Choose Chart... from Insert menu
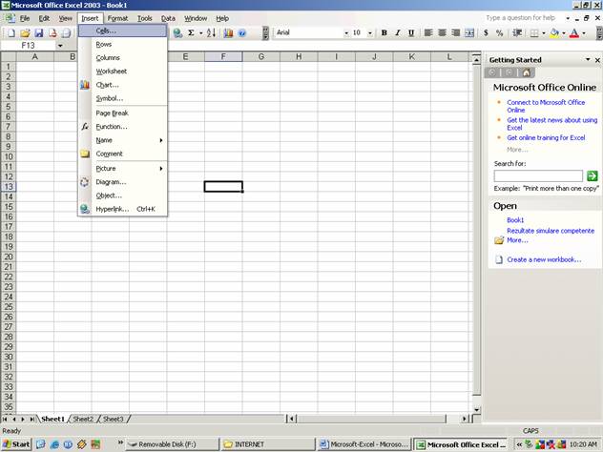Viewport: 603px width, 452px height. coord(123,85)
